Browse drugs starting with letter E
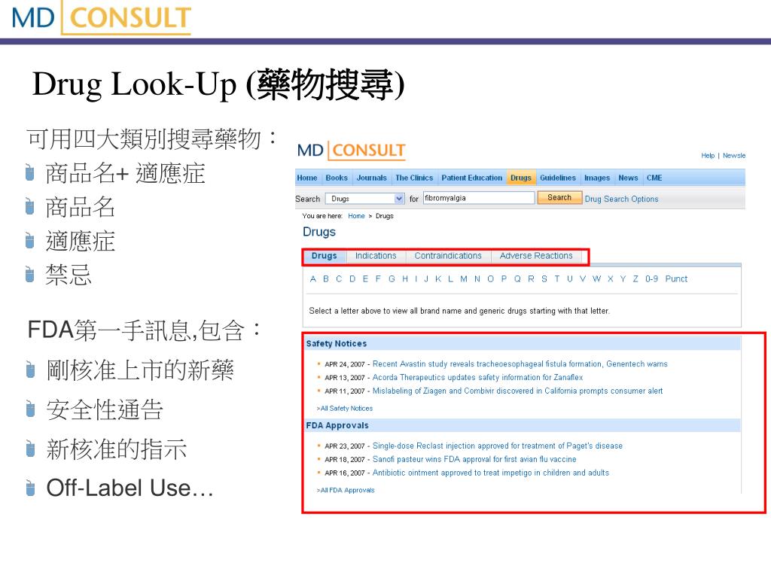This screenshot has width=771, height=578. click(365, 279)
